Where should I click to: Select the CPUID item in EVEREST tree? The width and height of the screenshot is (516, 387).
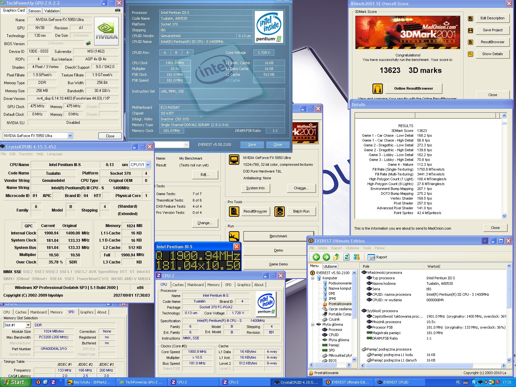tap(333, 335)
